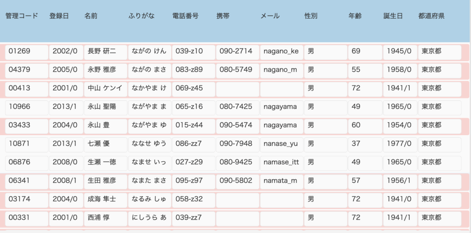Sort by the 登録日 column header
471x233 pixels.
click(x=59, y=16)
